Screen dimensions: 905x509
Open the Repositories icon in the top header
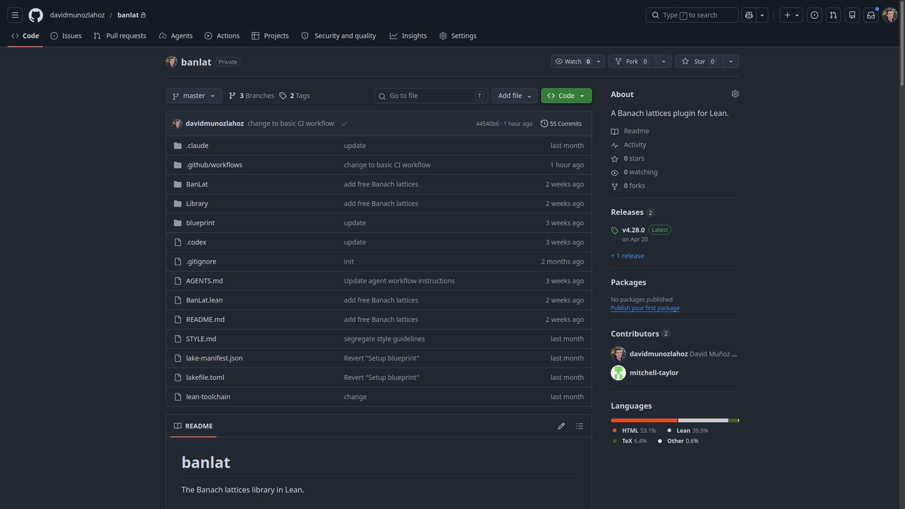852,15
